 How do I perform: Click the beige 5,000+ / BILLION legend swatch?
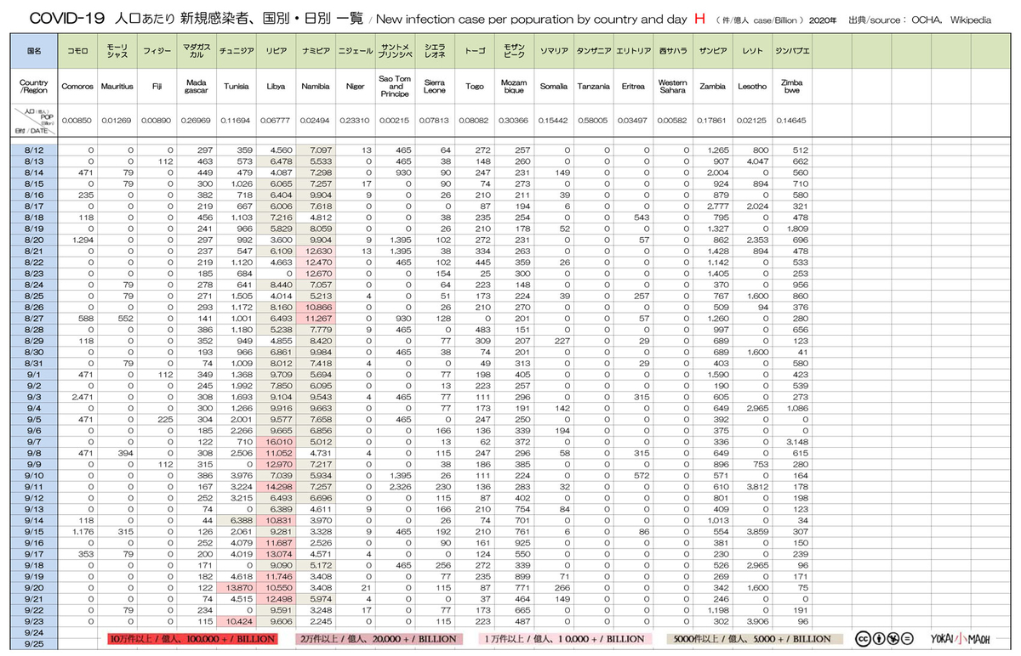753,638
